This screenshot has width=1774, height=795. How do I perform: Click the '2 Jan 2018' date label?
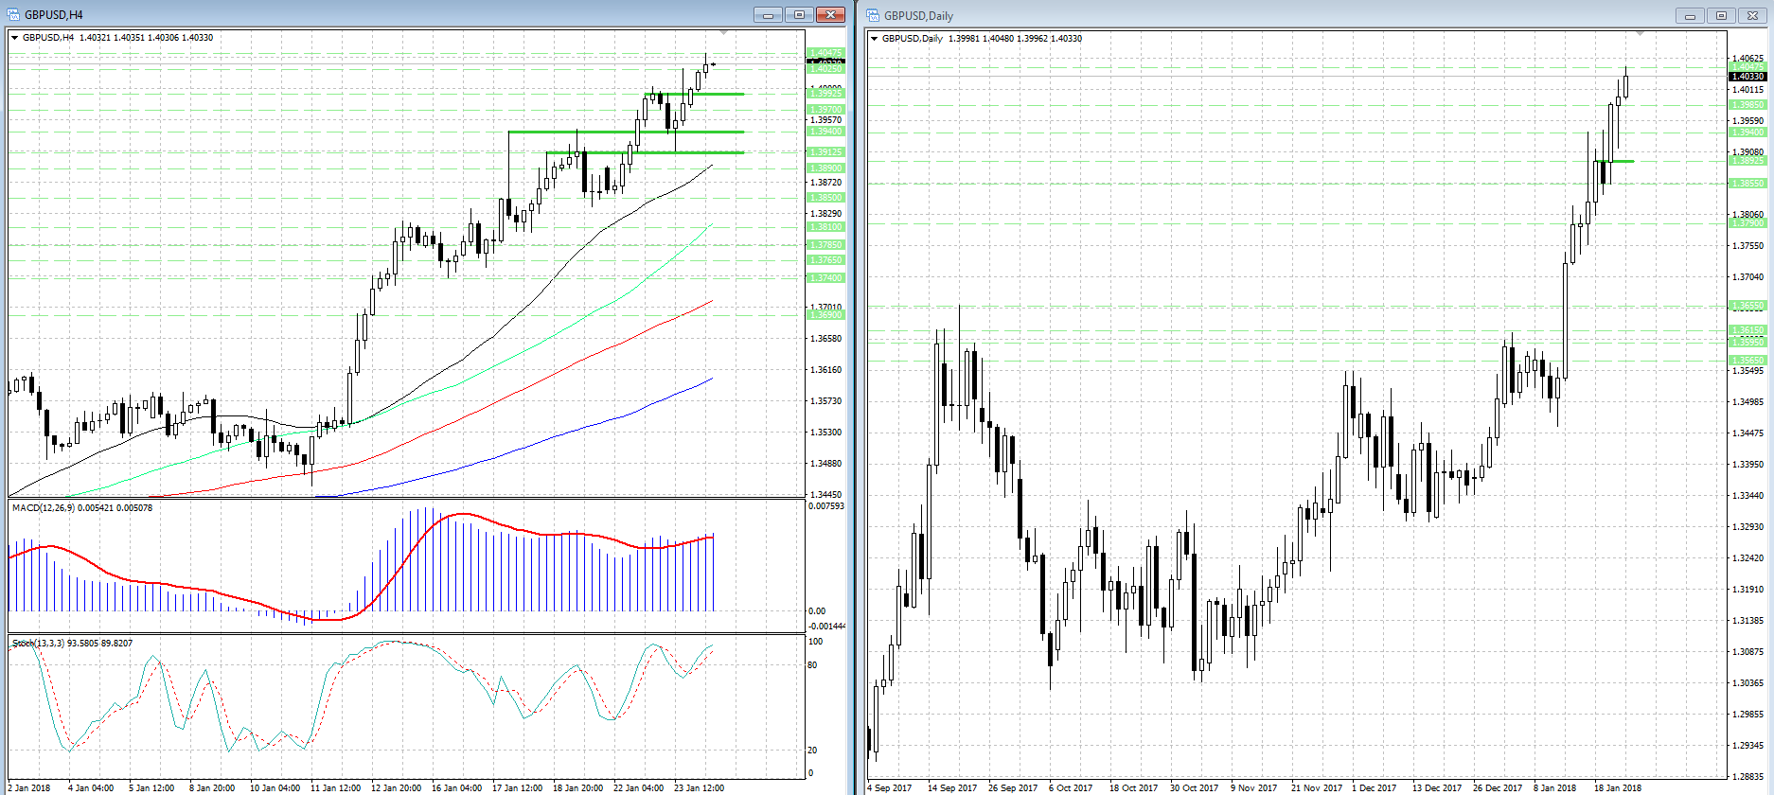(x=28, y=787)
